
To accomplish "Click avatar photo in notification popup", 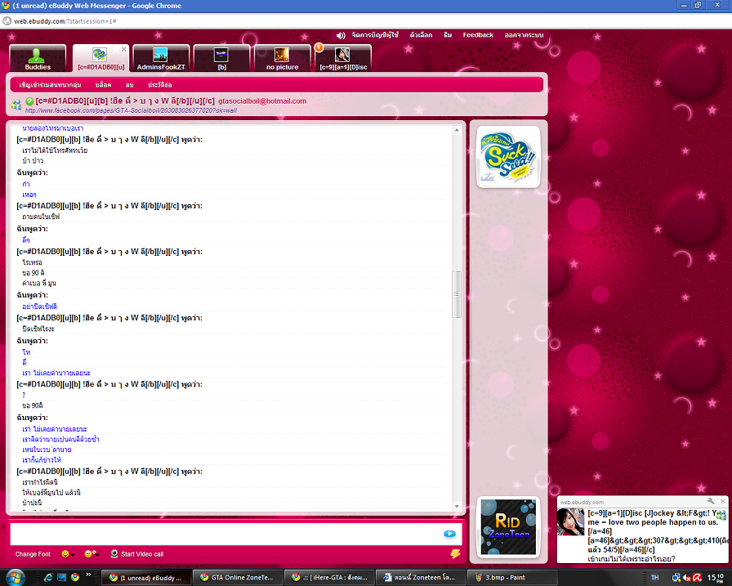I will coord(570,521).
